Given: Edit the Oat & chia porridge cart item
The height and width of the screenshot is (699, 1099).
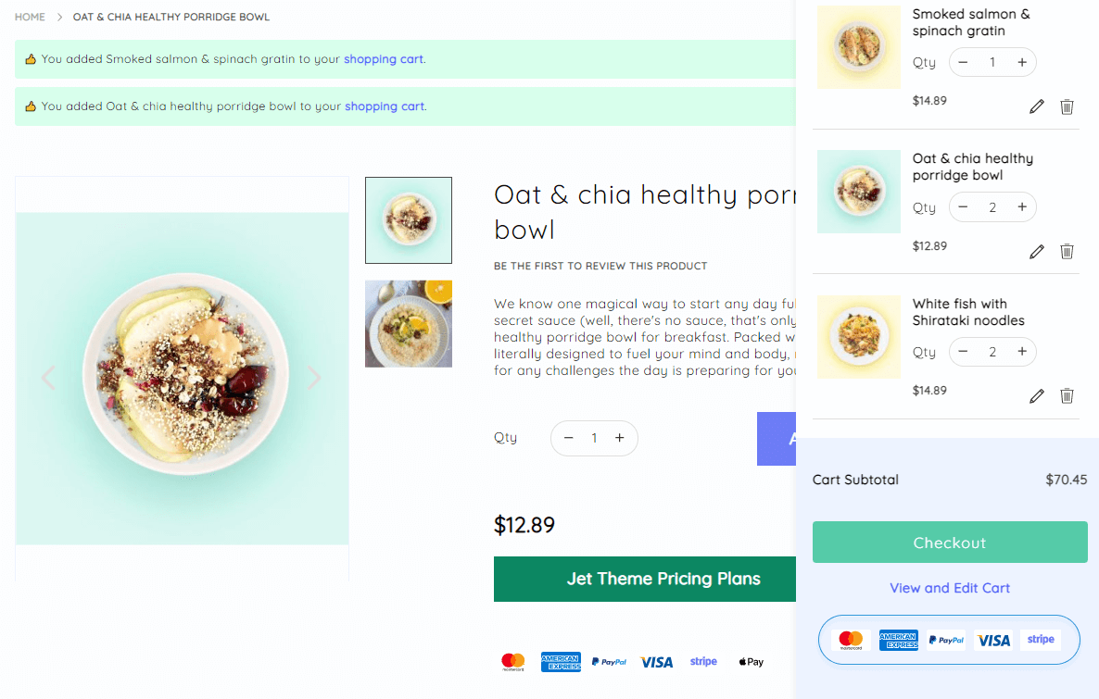Looking at the screenshot, I should [1037, 251].
